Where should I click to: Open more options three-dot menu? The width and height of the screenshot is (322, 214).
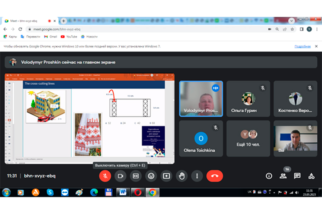197,176
